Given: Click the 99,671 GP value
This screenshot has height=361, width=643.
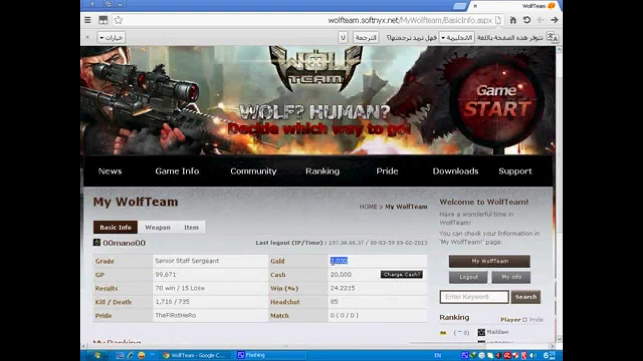Looking at the screenshot, I should [166, 274].
